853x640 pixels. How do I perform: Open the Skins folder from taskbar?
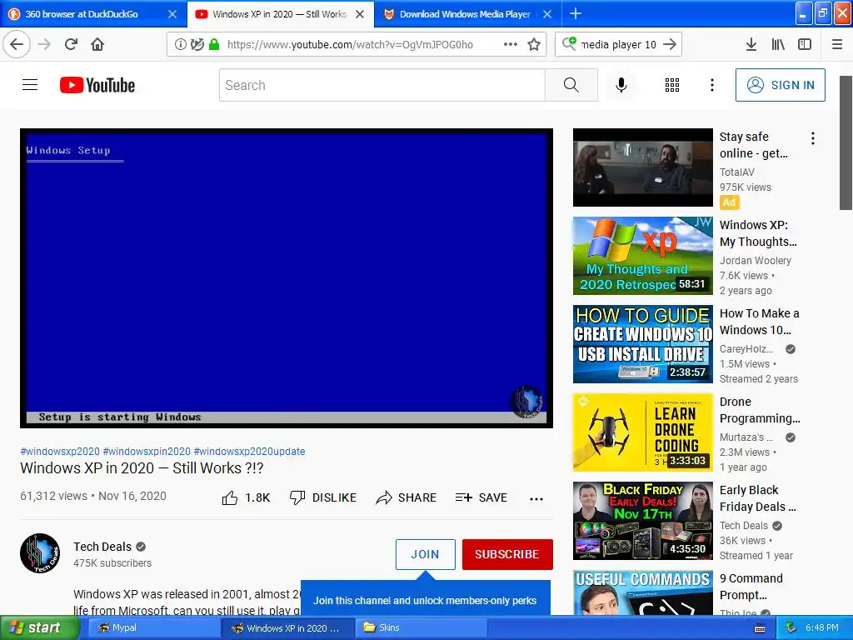(420, 627)
